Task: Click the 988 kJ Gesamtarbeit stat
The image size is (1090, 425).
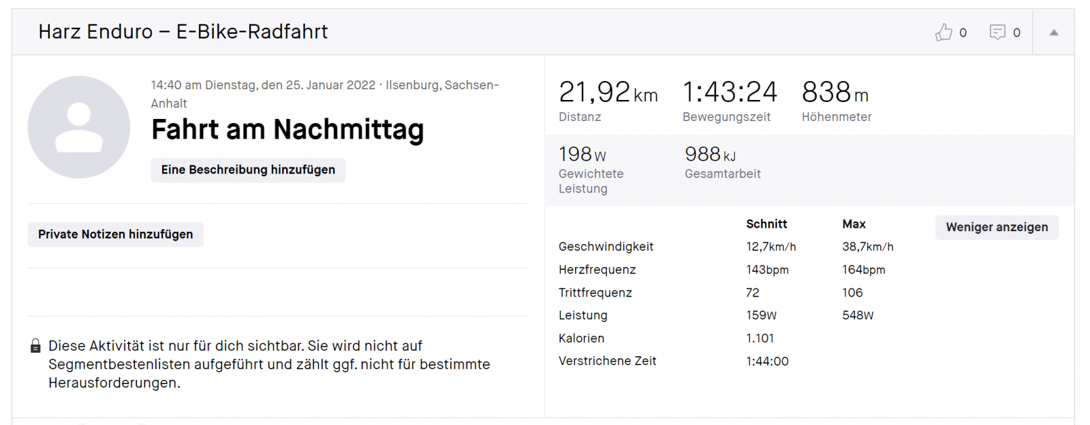Action: click(x=710, y=155)
